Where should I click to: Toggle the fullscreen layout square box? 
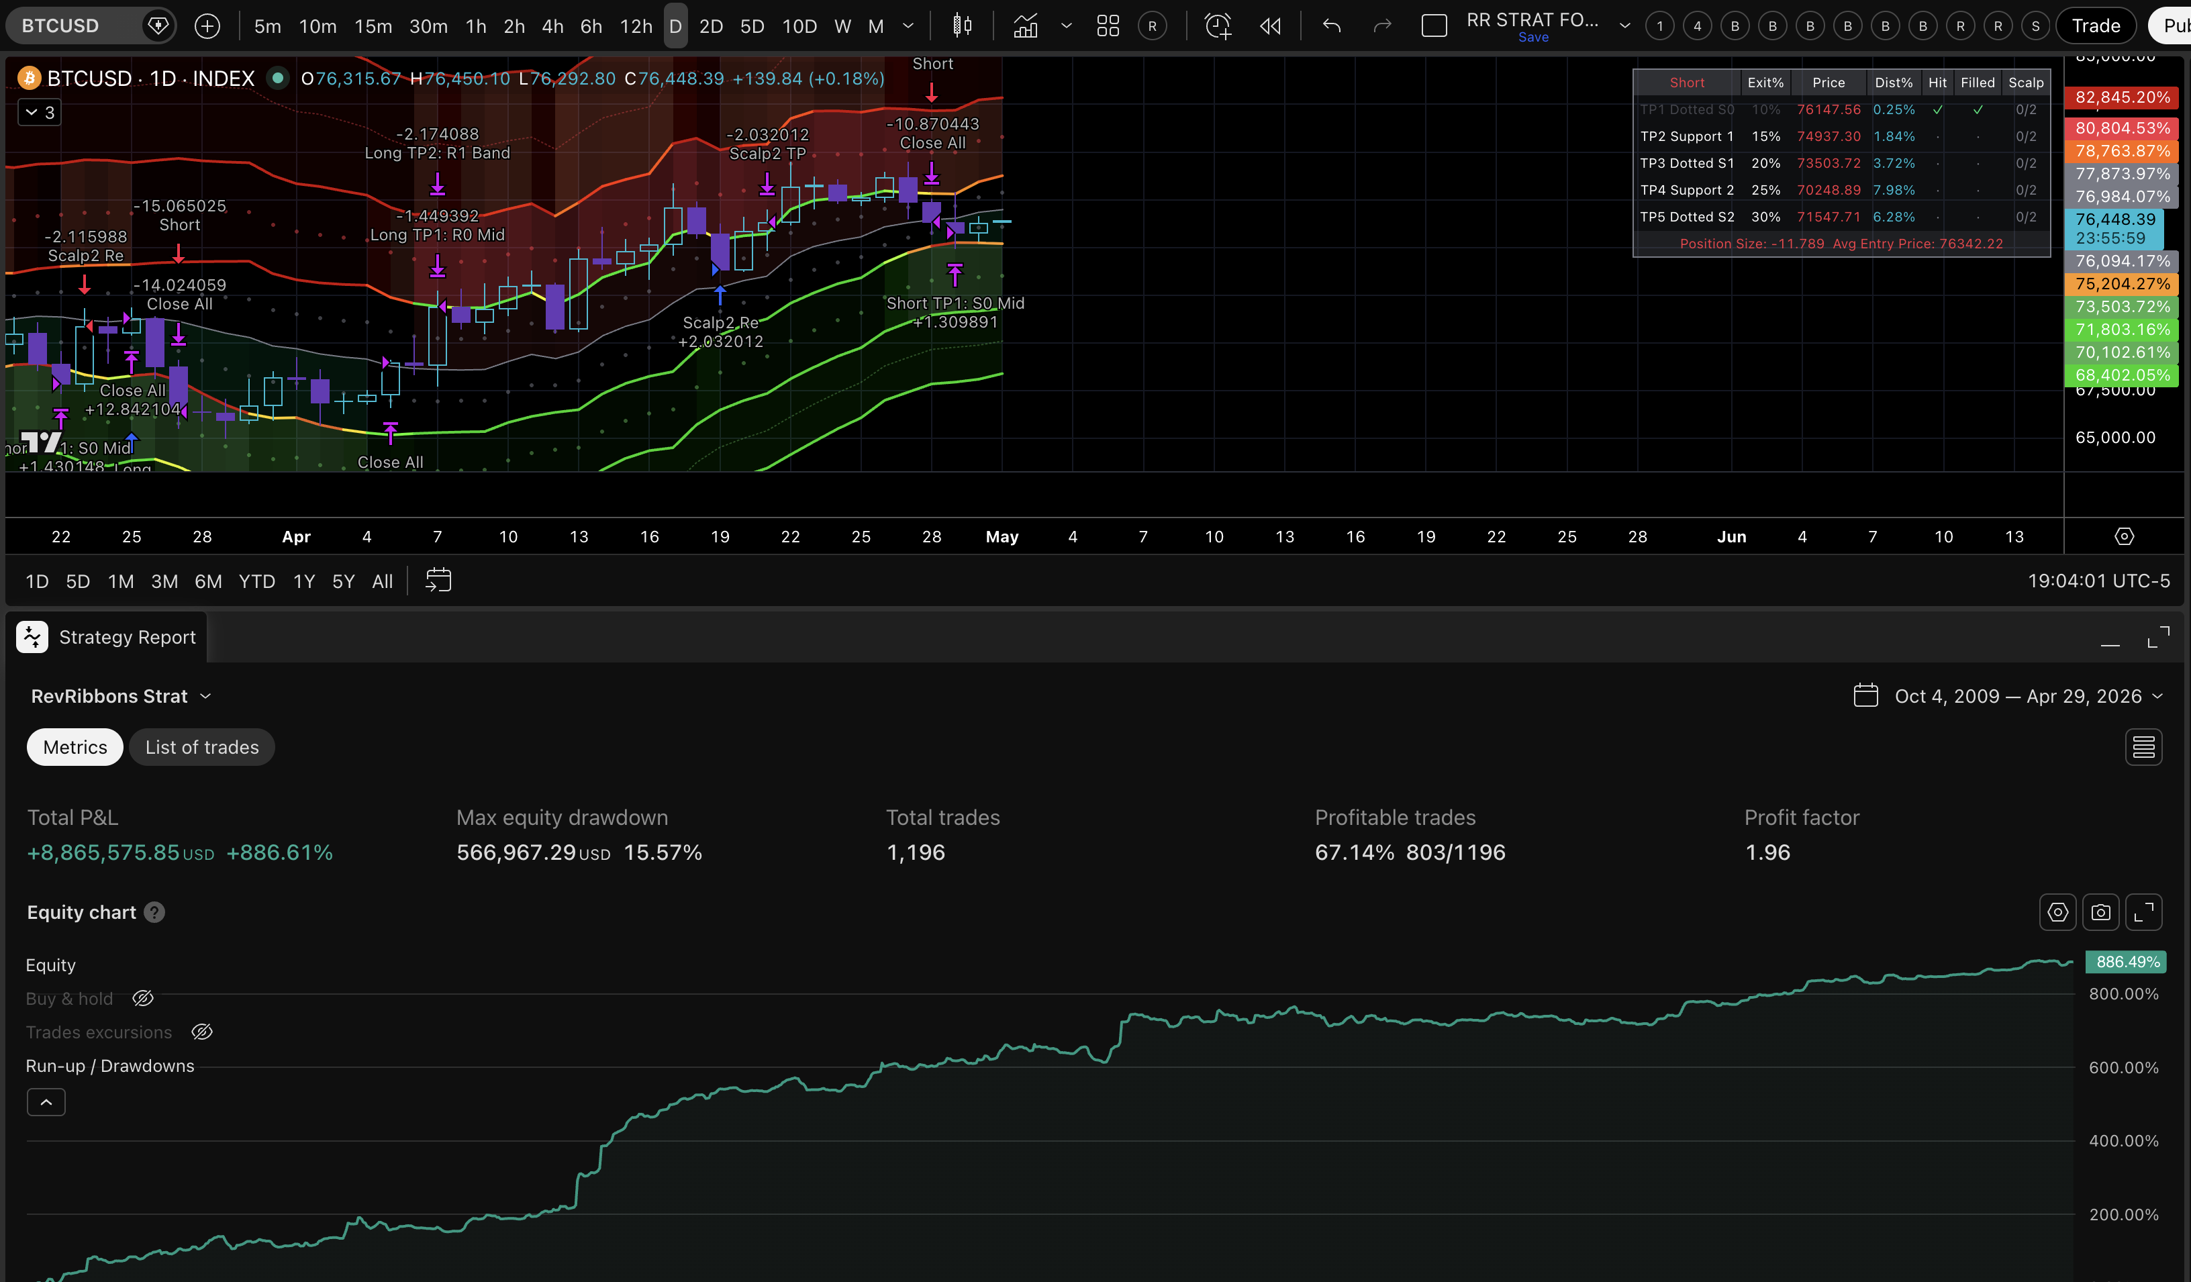tap(1434, 26)
